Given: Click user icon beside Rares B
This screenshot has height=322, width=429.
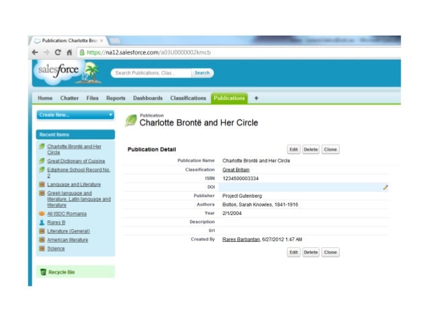Looking at the screenshot, I should [x=42, y=222].
